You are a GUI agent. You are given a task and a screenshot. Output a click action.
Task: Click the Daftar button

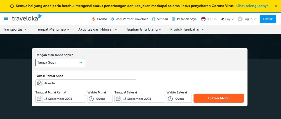coord(268,19)
